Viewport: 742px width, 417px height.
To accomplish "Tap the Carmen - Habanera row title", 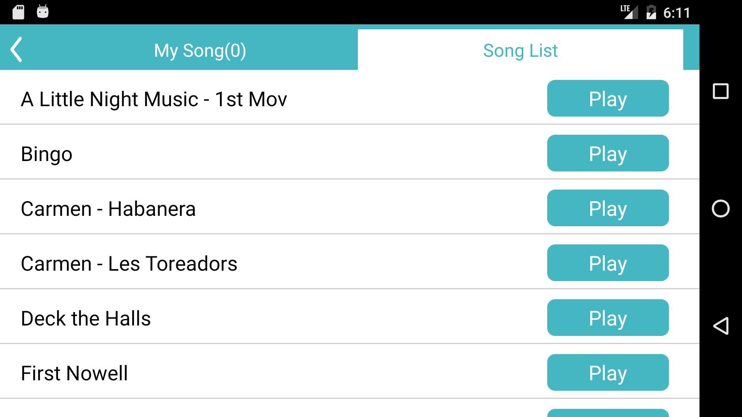I will pos(108,209).
